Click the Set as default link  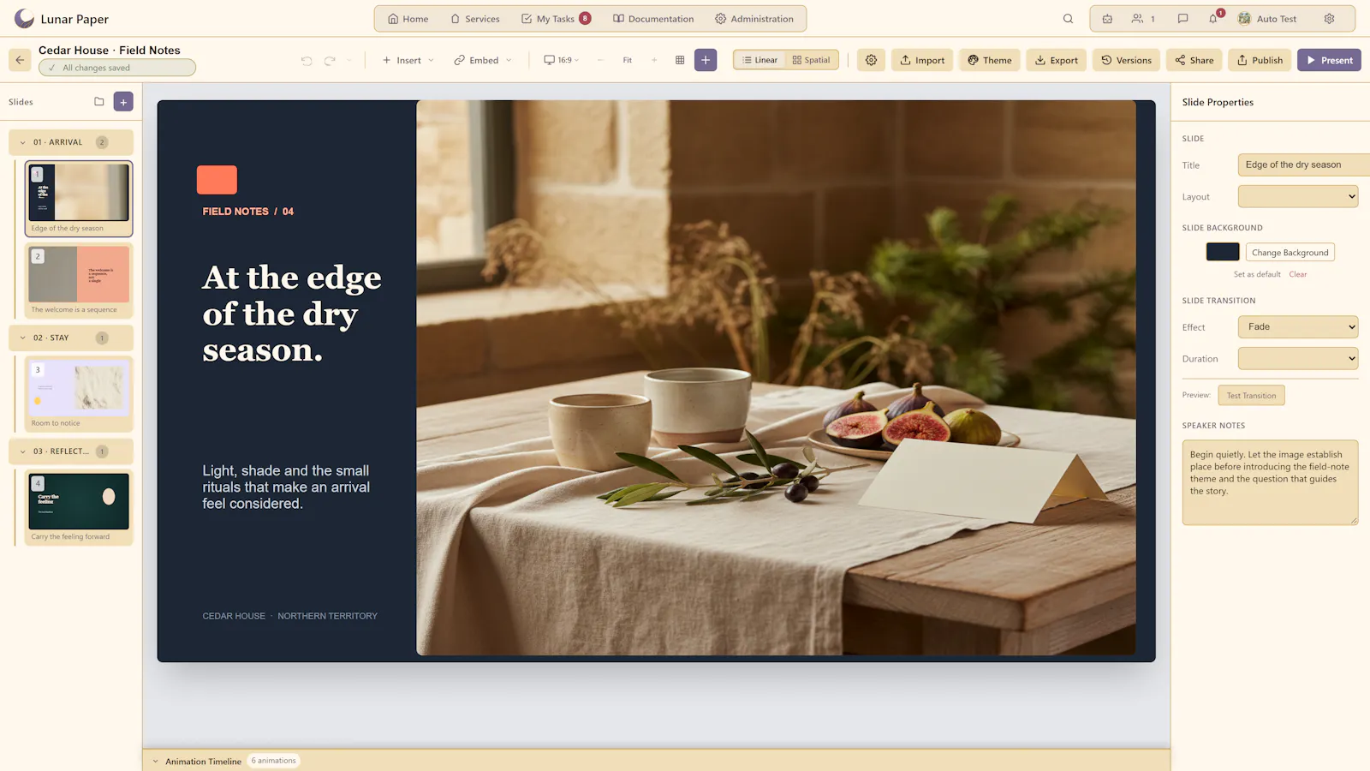click(x=1257, y=275)
